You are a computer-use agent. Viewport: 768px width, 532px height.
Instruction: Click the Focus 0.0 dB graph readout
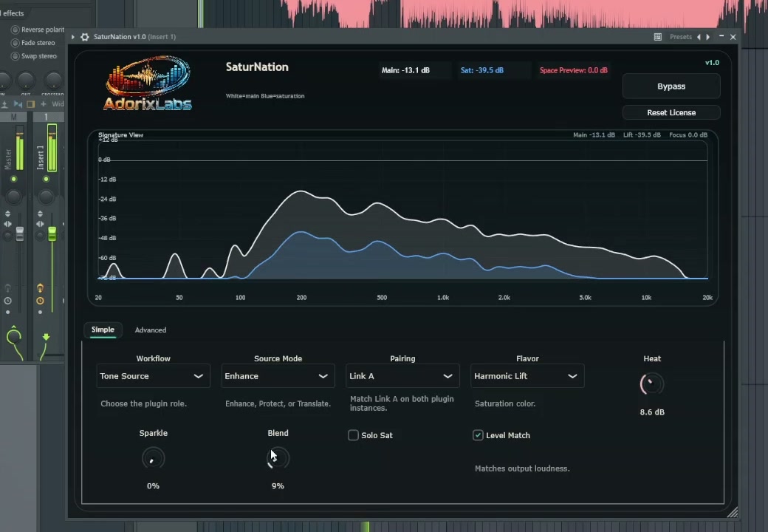(688, 134)
